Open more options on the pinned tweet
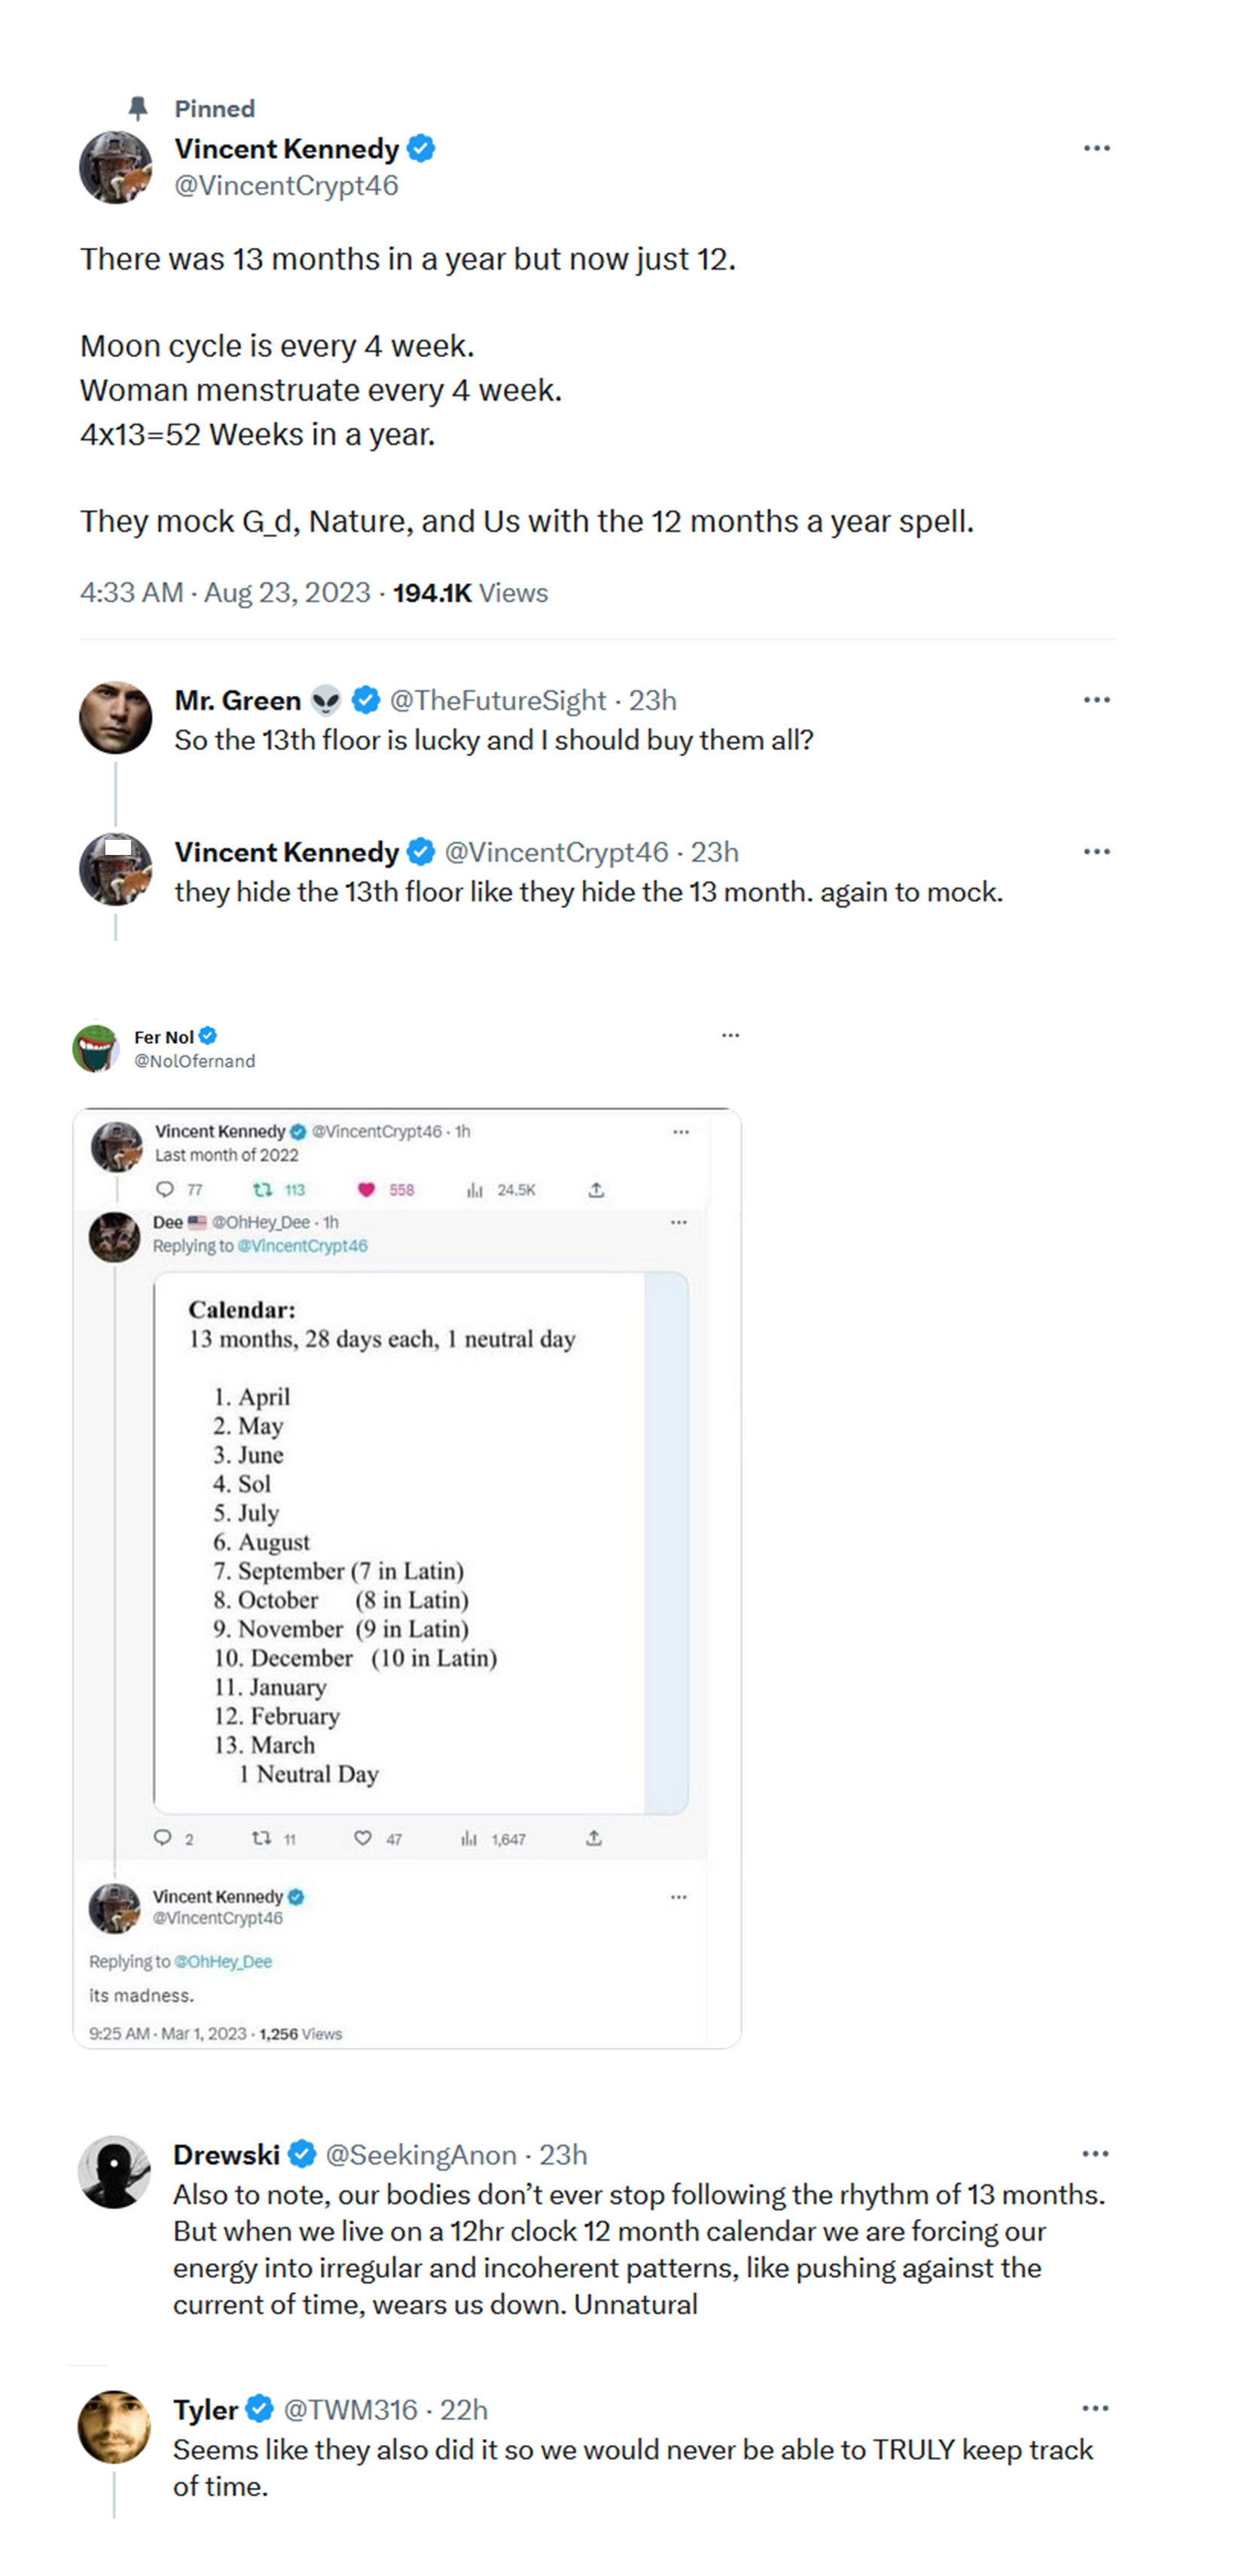 tap(1096, 148)
